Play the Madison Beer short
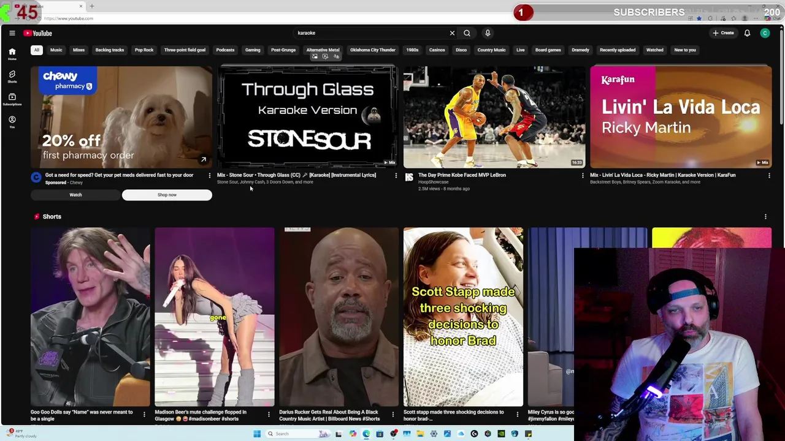The image size is (785, 441). point(215,317)
